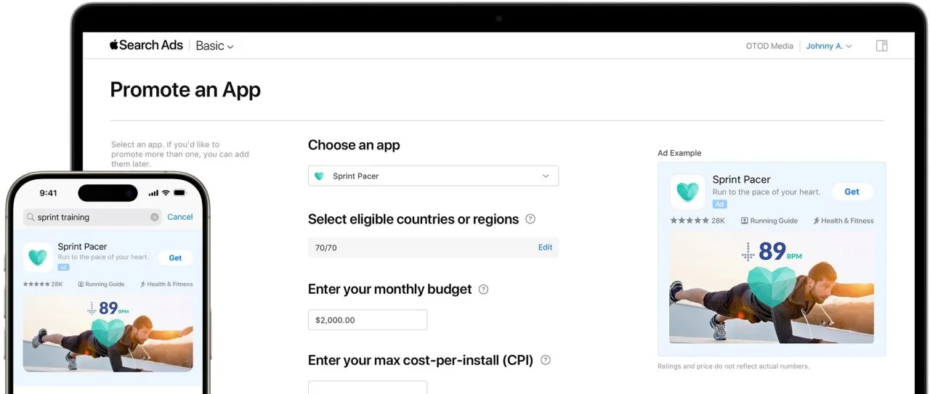The width and height of the screenshot is (930, 394).
Task: Open the Johnny A. account menu
Action: [x=829, y=46]
